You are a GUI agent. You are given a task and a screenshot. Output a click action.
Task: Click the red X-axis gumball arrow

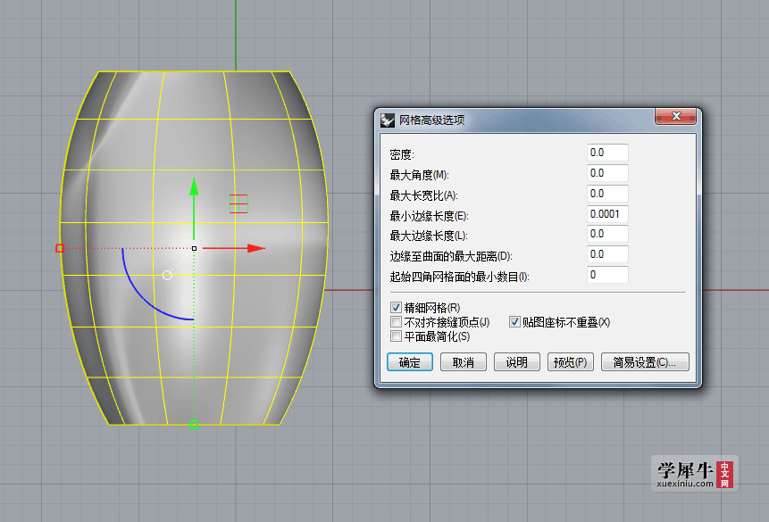coord(256,248)
